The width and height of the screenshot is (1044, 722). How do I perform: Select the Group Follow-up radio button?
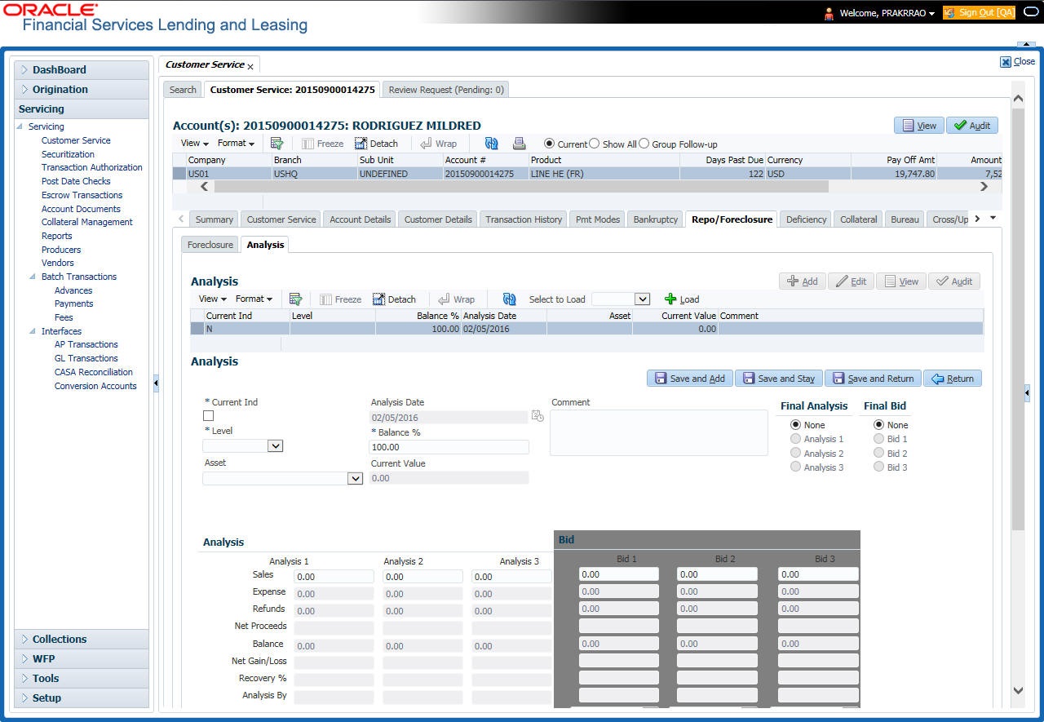pos(644,144)
